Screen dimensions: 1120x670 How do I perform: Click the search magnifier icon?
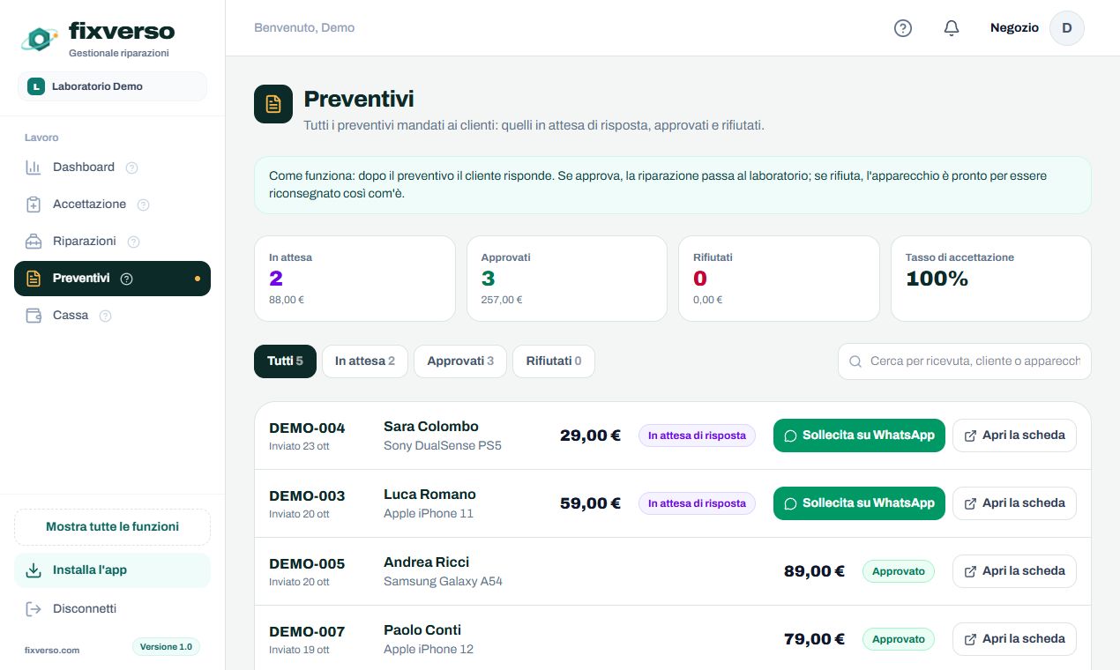(855, 361)
